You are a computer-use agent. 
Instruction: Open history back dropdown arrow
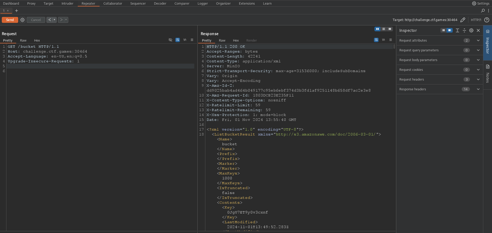click(x=54, y=20)
